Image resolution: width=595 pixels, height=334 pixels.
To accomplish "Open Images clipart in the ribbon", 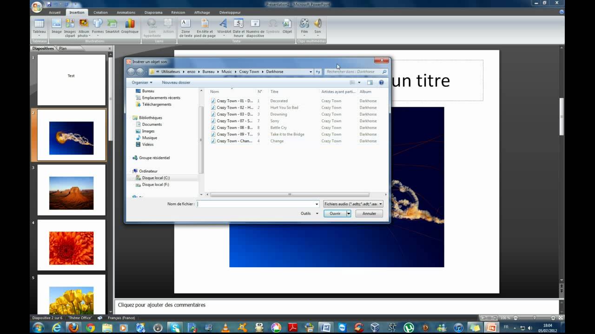I will point(70,27).
